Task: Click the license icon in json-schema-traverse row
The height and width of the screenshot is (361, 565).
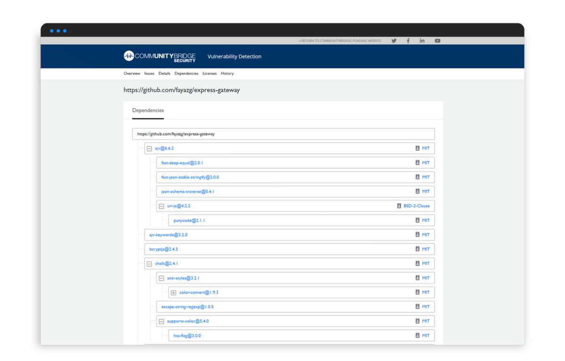Action: [x=417, y=192]
